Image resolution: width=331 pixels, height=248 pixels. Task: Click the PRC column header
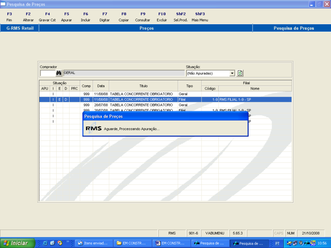pyautogui.click(x=75, y=89)
